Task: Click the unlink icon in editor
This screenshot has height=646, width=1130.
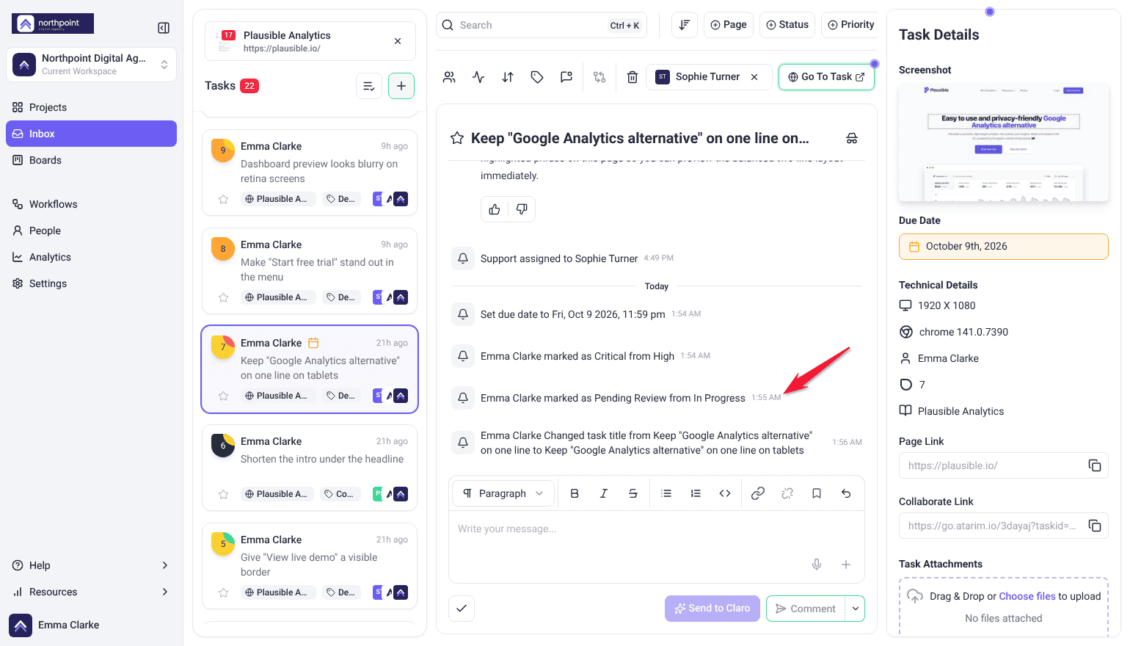Action: click(787, 493)
